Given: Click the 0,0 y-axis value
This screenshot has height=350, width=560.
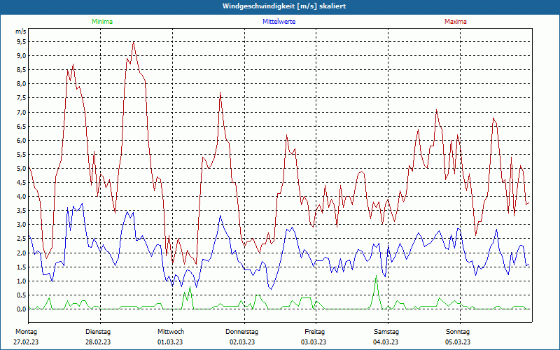Looking at the screenshot, I should point(22,309).
